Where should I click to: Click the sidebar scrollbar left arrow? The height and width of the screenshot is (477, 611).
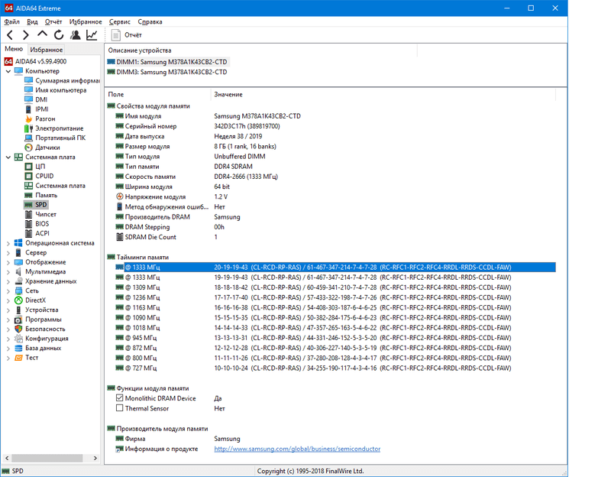[x=7, y=458]
